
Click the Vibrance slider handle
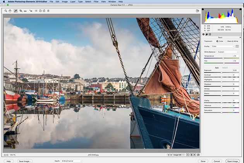coord(222,108)
